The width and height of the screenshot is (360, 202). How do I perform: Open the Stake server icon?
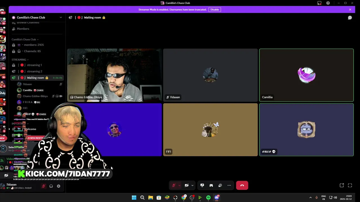click(3, 93)
